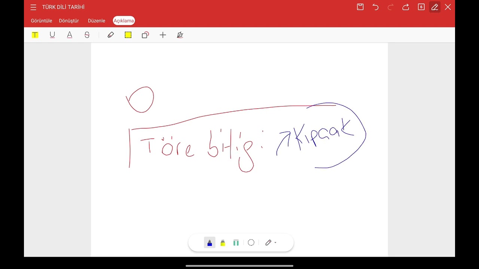Screen dimensions: 479x269
Task: Choose the blue pen in bottom bar
Action: [x=210, y=243]
